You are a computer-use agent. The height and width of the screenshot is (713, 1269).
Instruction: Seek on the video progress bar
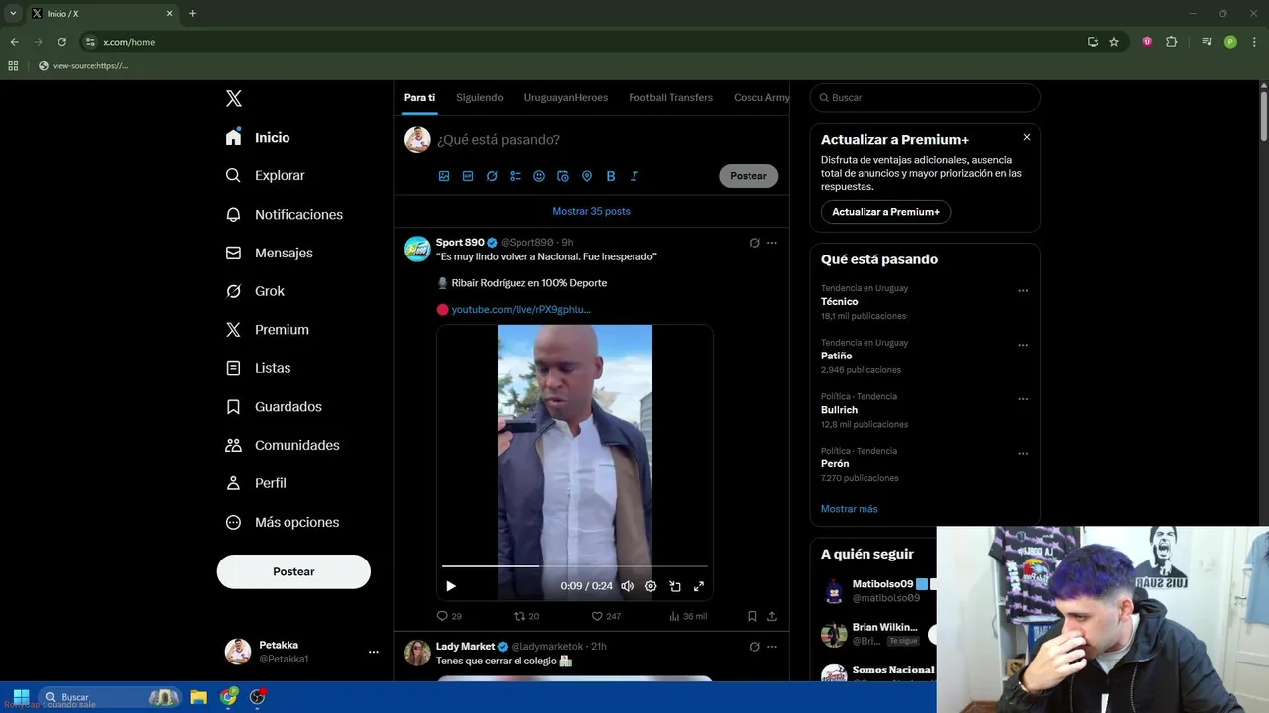coord(575,566)
